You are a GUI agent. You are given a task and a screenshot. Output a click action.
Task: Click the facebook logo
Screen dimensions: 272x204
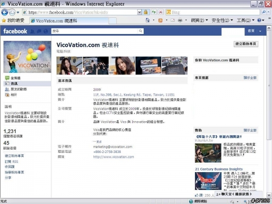tap(15, 31)
